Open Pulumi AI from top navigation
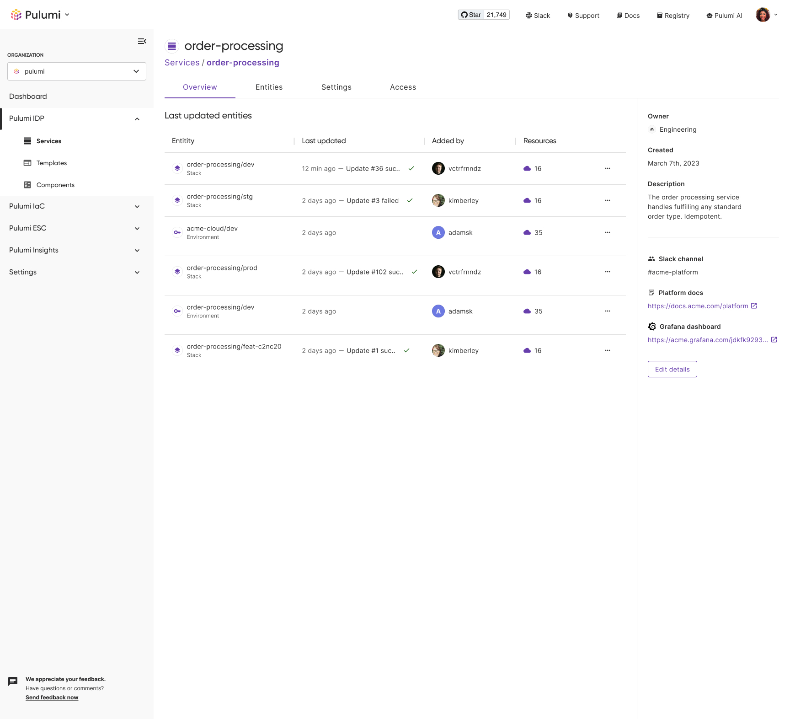Viewport: 790px width, 719px height. pos(724,16)
